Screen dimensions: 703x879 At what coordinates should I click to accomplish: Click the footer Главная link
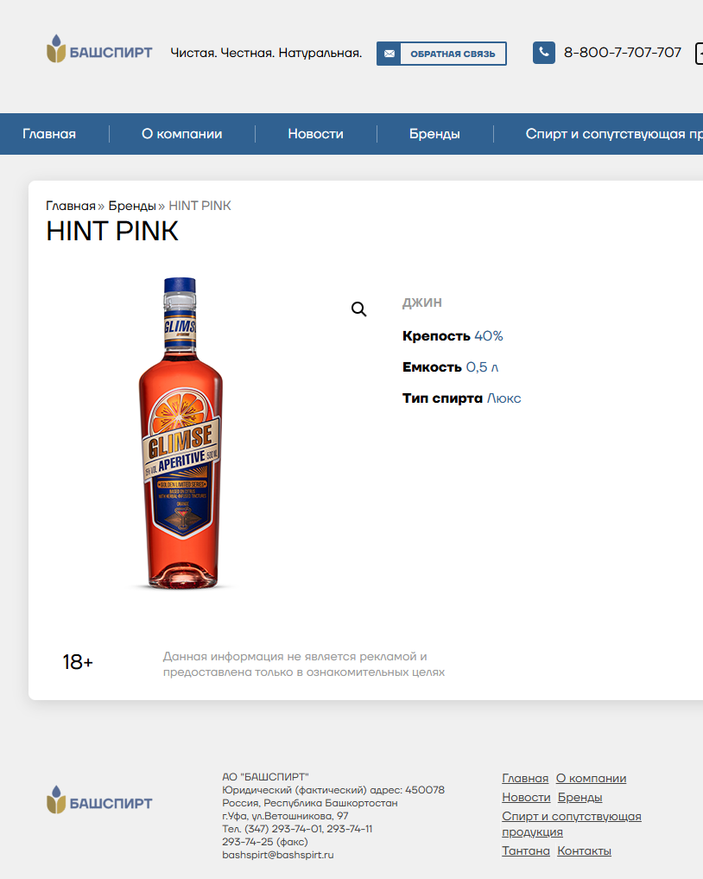point(525,779)
